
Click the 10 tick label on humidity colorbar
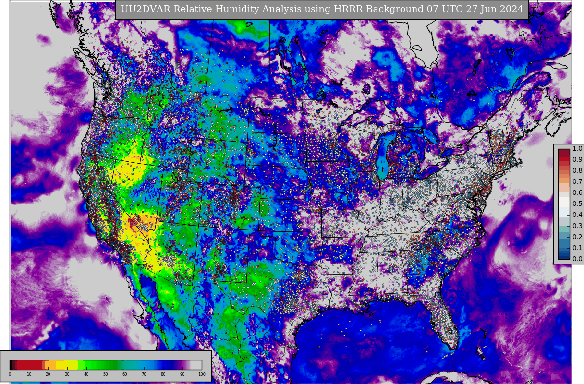click(x=29, y=374)
